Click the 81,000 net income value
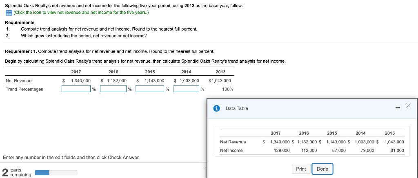 397,150
